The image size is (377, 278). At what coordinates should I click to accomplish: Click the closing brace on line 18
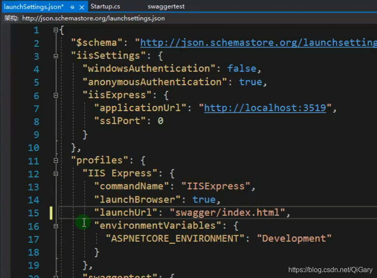pos(97,252)
